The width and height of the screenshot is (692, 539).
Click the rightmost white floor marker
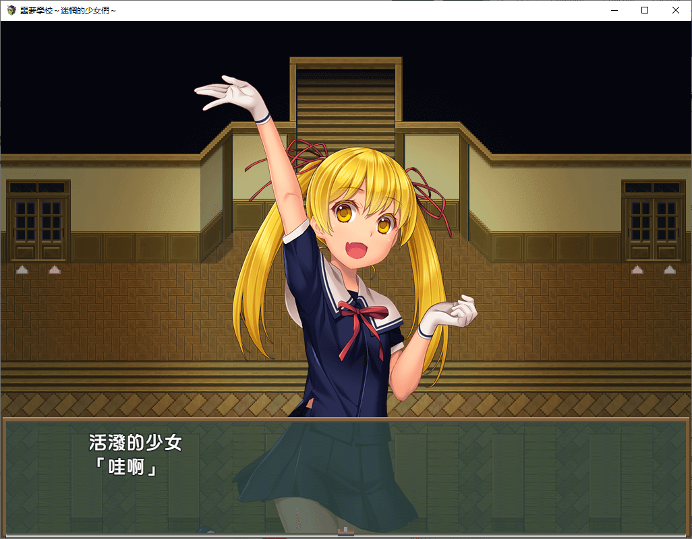tap(669, 269)
